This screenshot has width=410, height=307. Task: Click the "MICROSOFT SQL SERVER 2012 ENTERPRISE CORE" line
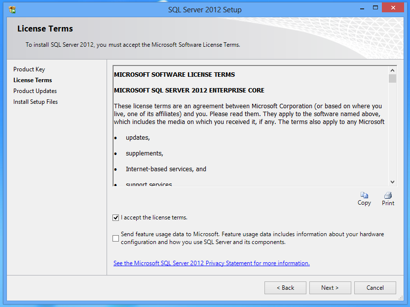tap(189, 90)
